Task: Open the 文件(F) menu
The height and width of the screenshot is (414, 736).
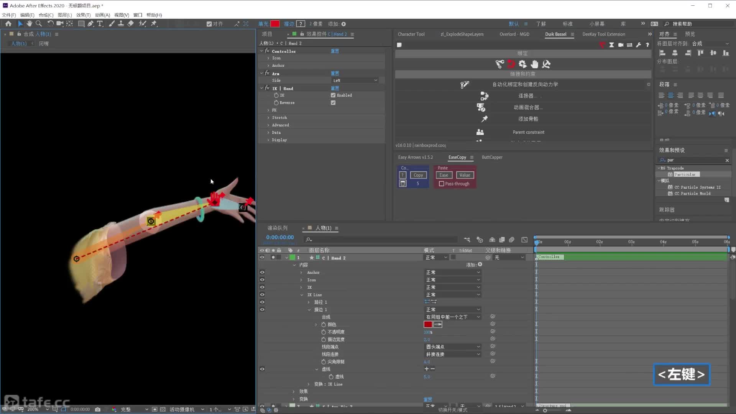Action: 9,15
